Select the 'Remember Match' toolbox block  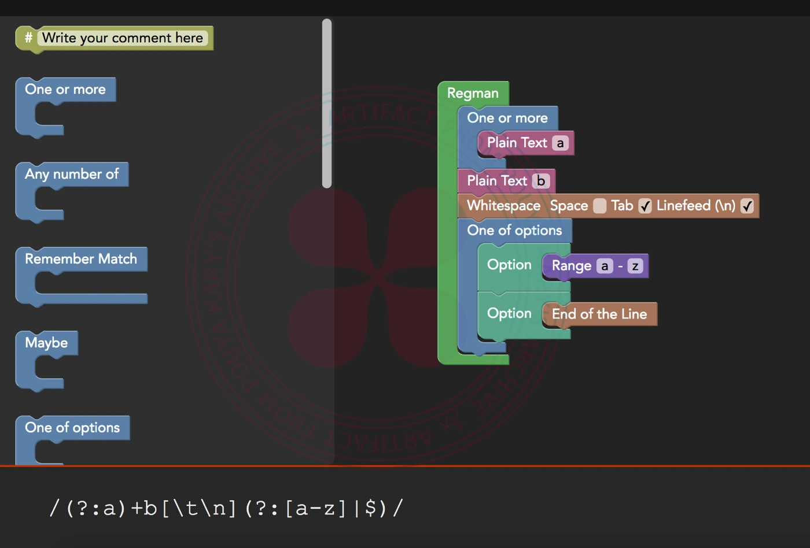[x=80, y=259]
